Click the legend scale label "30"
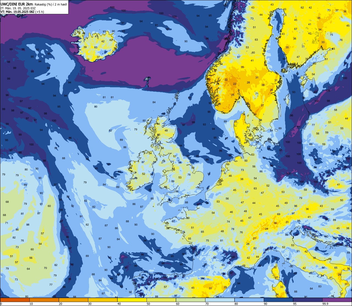The width and height of the screenshot is (352, 306). pos(90,304)
